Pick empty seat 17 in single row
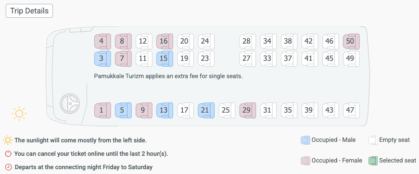 [x=185, y=110]
